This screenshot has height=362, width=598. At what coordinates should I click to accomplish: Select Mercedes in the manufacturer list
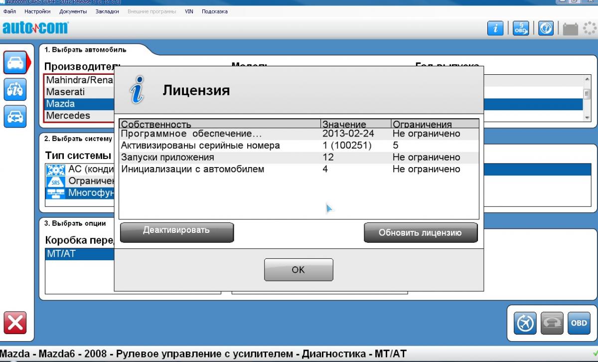pos(80,115)
